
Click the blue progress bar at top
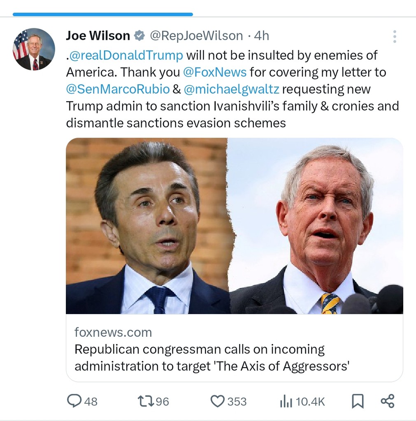click(x=103, y=14)
